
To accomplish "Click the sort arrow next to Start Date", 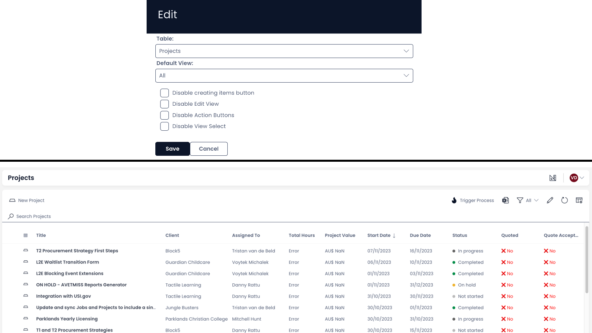I will [394, 236].
